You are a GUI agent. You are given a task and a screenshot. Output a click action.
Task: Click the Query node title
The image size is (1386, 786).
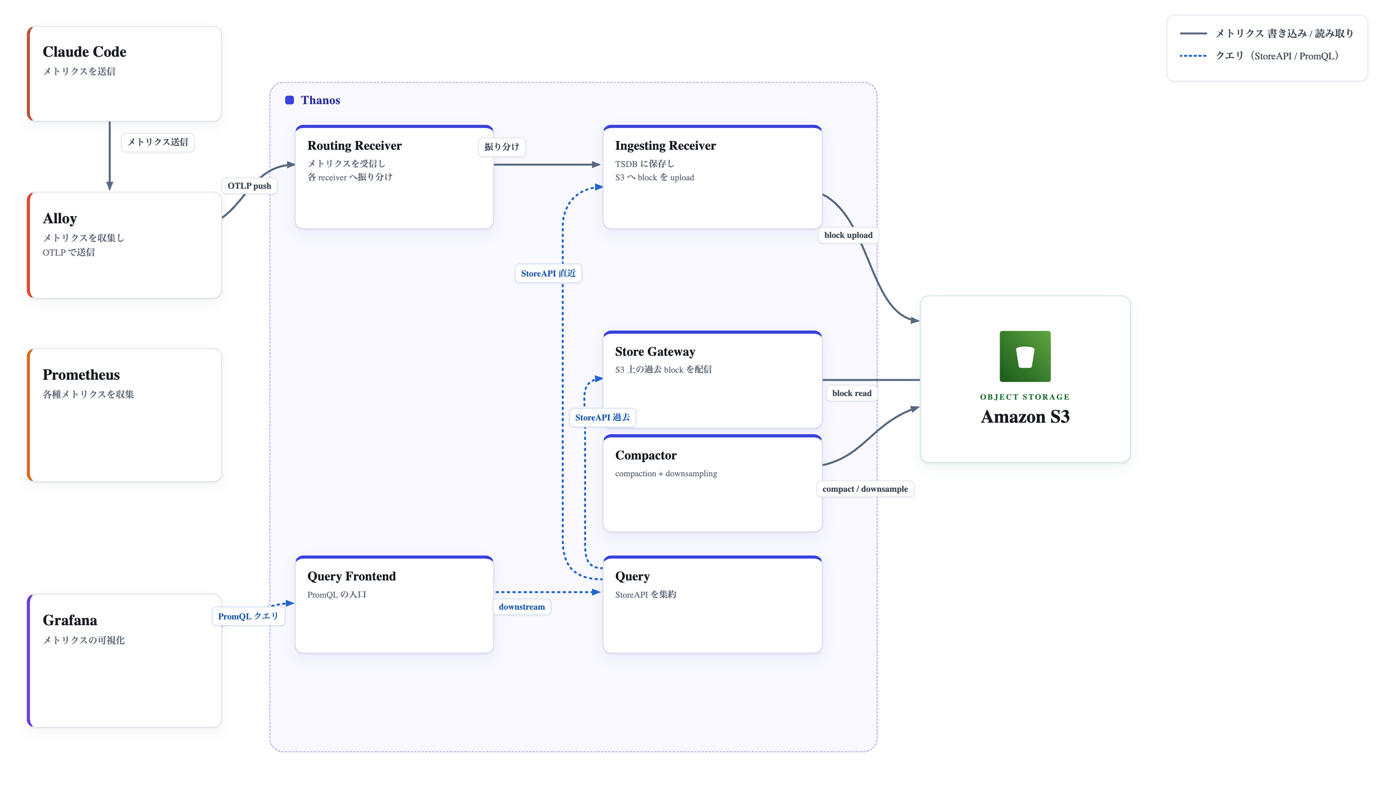[x=632, y=576]
